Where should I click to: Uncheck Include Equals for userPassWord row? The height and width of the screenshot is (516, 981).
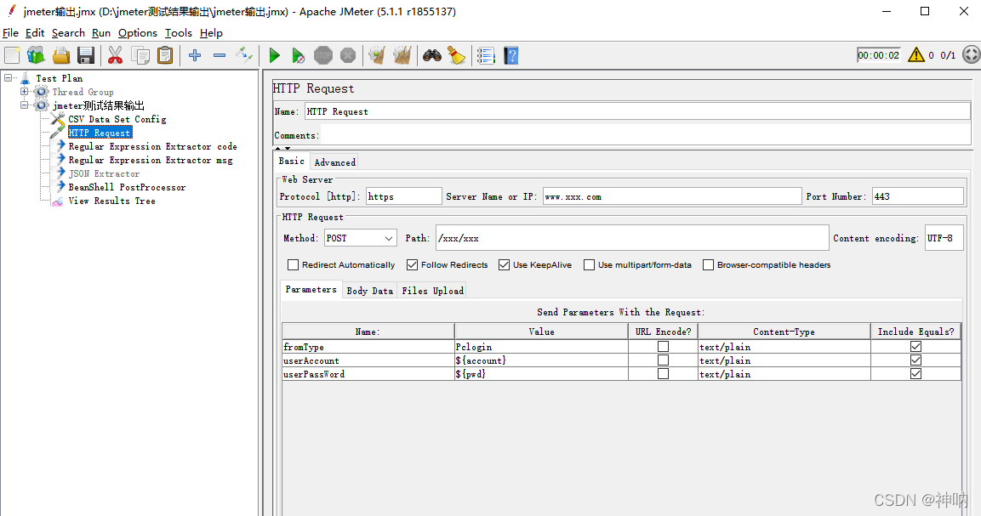click(x=916, y=374)
